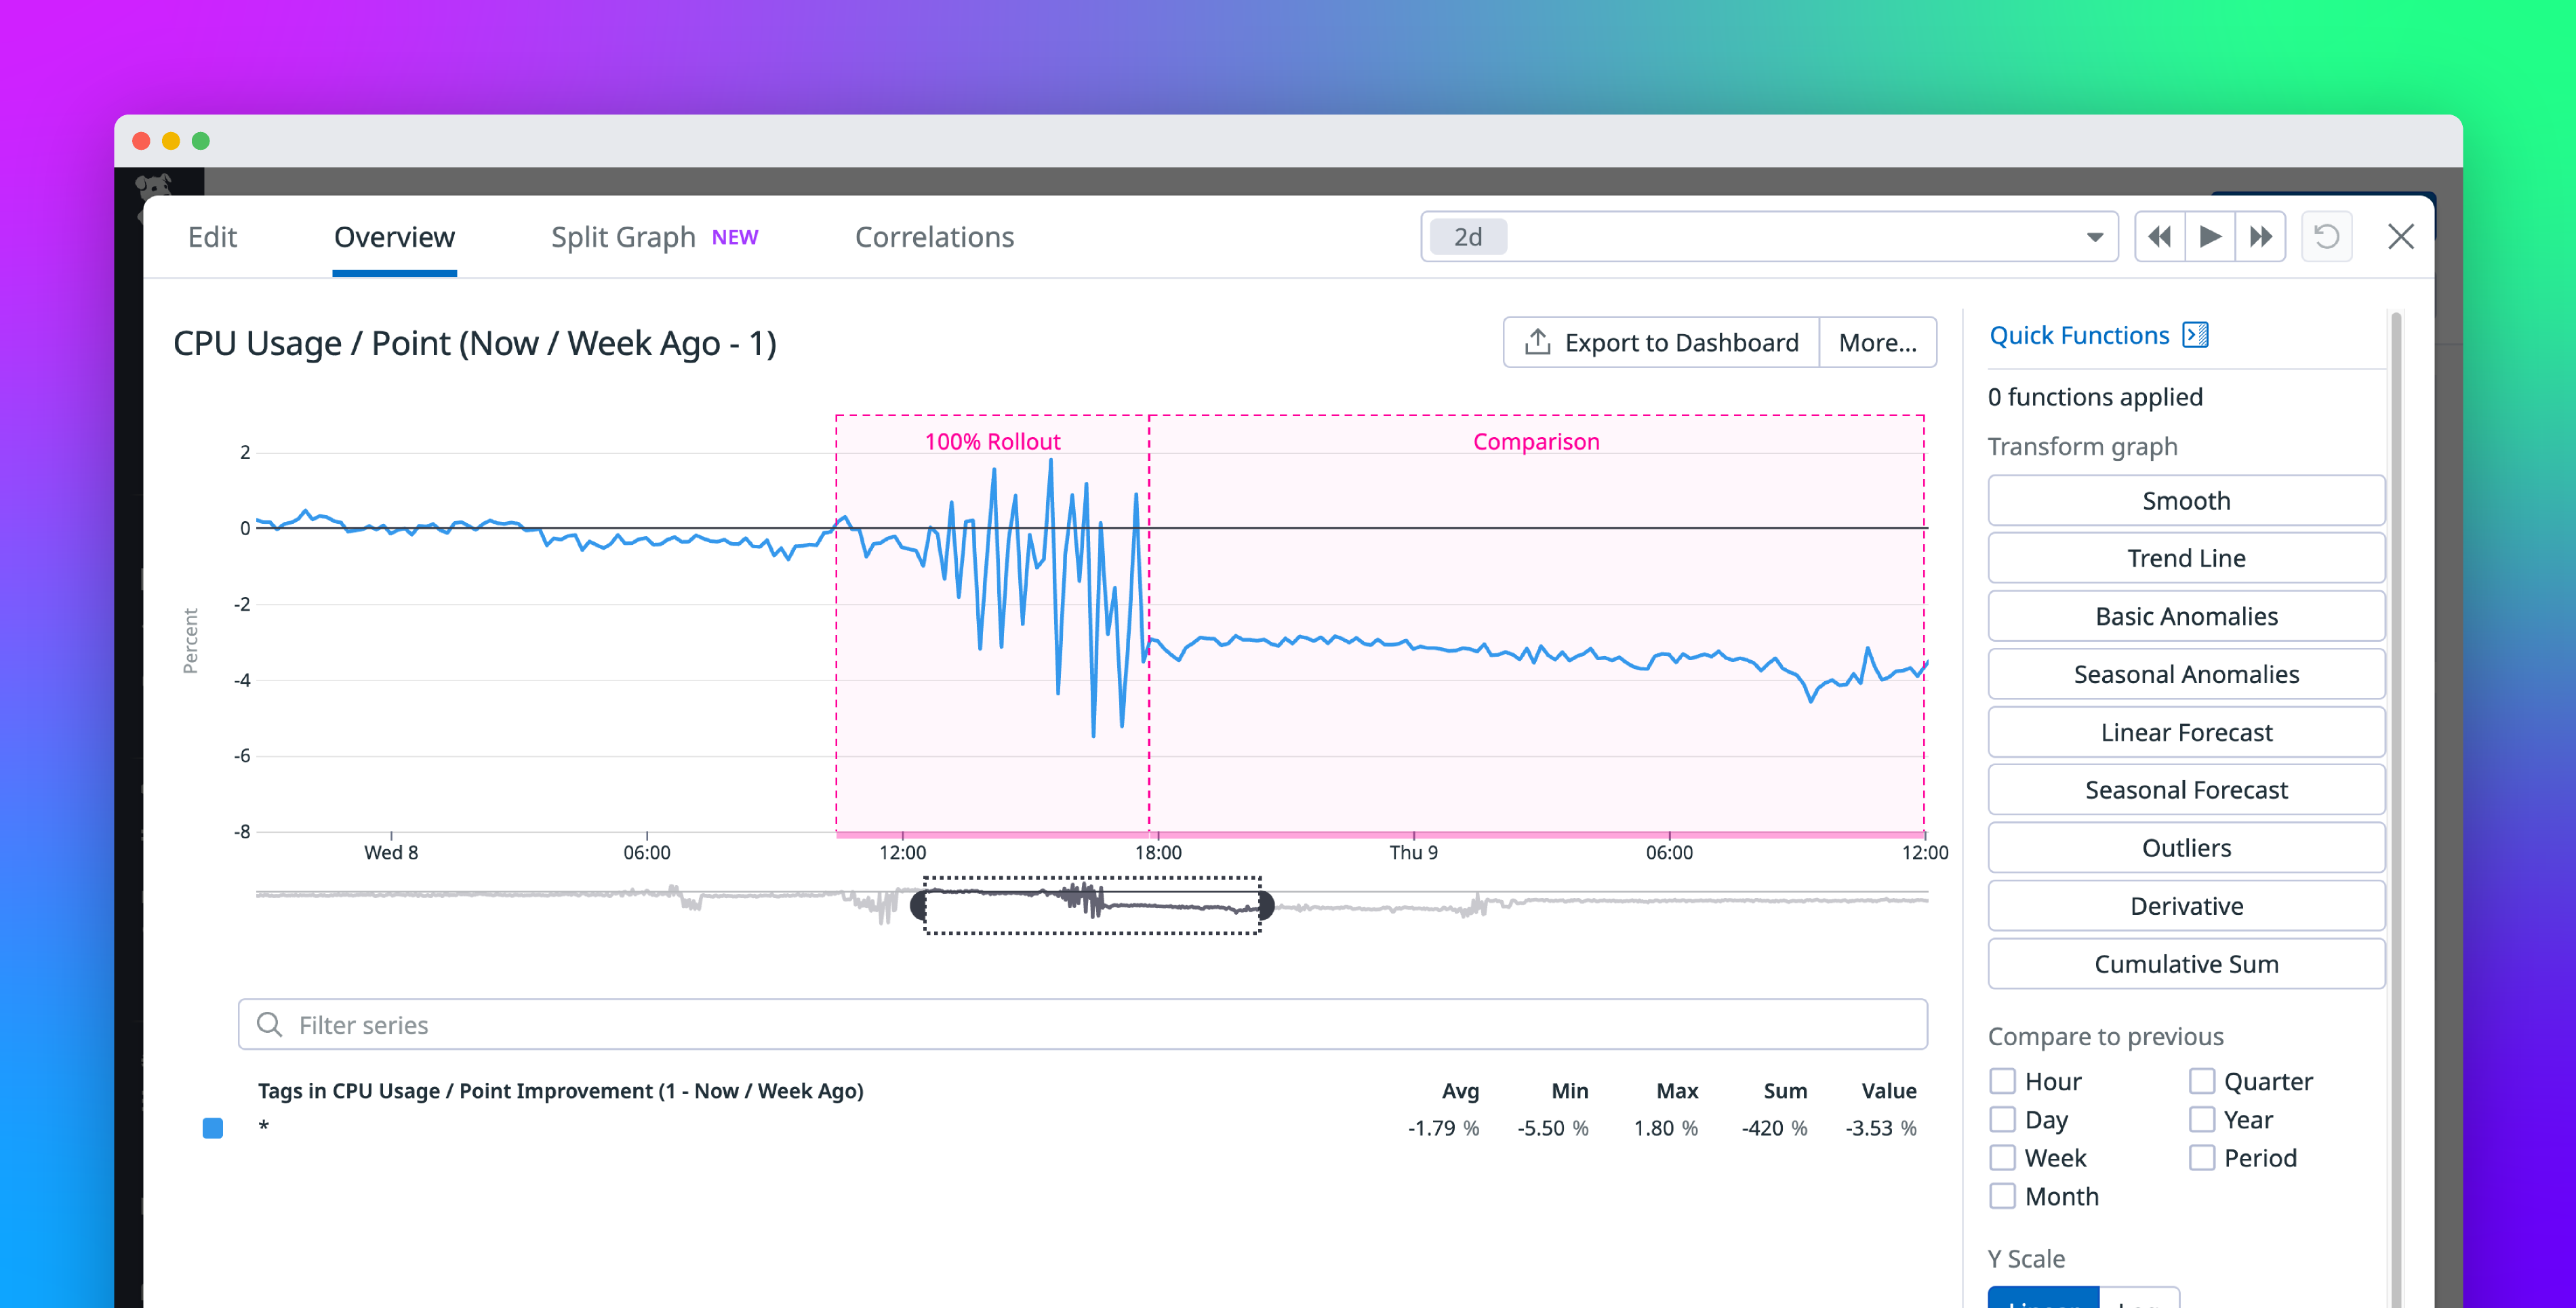This screenshot has width=2576, height=1308.
Task: Click the green zoom traffic light
Action: coord(202,140)
